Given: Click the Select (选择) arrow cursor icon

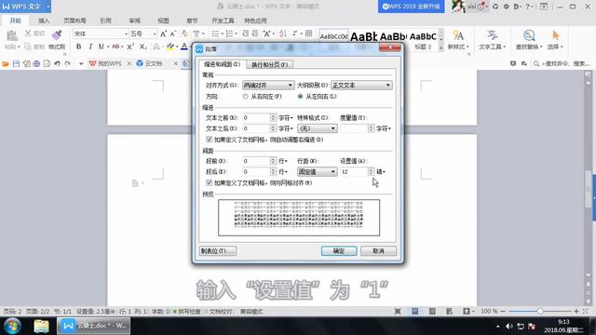Looking at the screenshot, I should coord(556,35).
